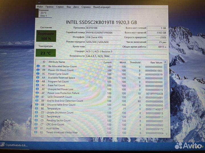Click the status icon for Unsafe Shutdown Count
The image size is (205, 153).
pyautogui.click(x=36, y=112)
